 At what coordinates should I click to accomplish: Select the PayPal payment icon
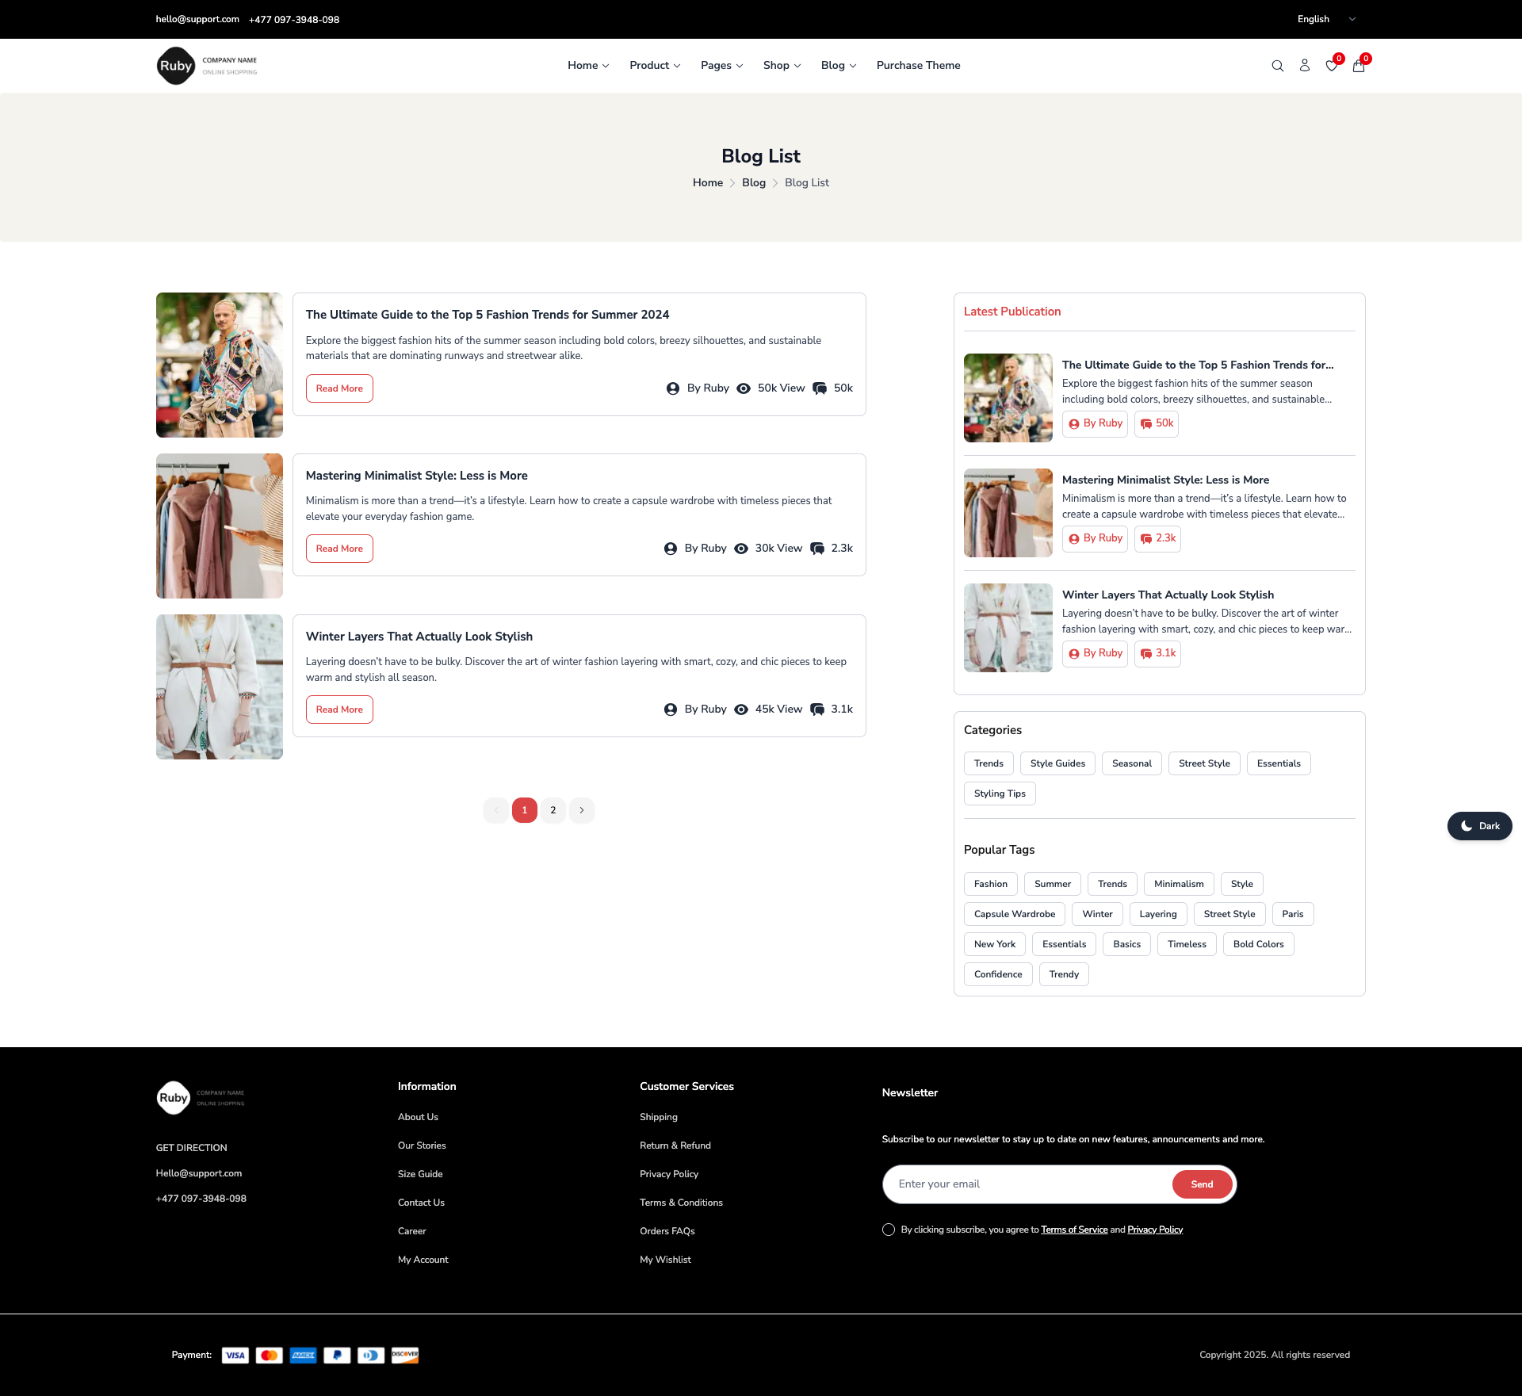coord(337,1355)
